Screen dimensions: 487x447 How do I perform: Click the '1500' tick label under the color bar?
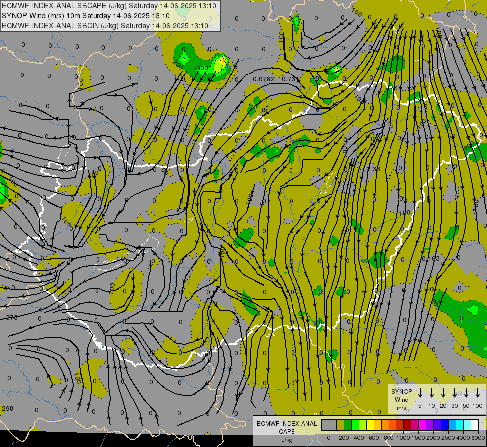point(418,438)
